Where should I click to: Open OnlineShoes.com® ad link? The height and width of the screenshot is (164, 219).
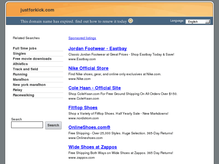click(89, 127)
